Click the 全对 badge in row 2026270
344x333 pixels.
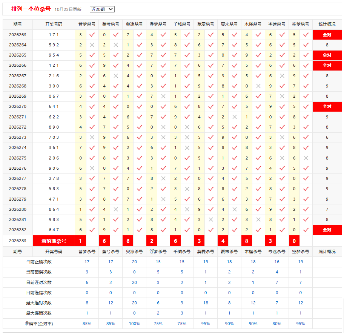(327, 106)
